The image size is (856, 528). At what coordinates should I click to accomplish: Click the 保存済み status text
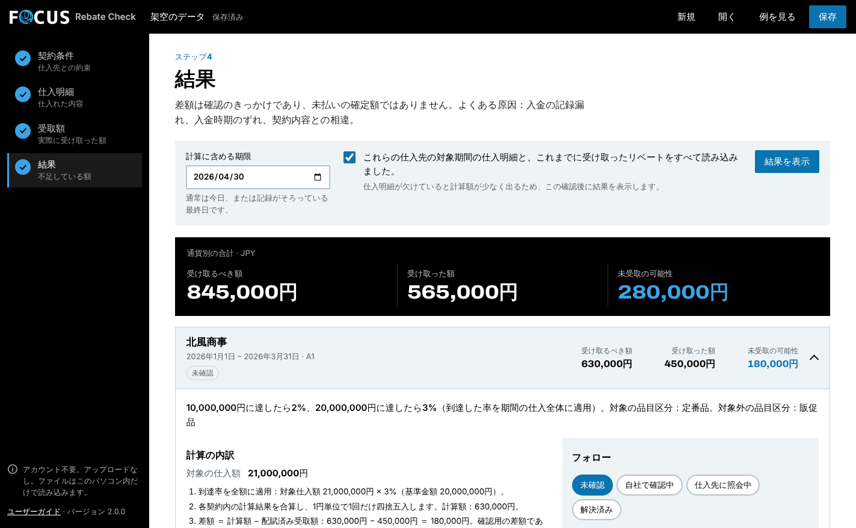(x=228, y=17)
